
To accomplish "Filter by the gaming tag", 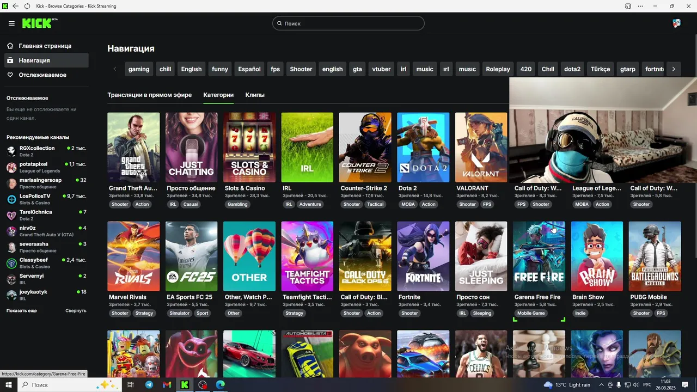I will point(139,69).
